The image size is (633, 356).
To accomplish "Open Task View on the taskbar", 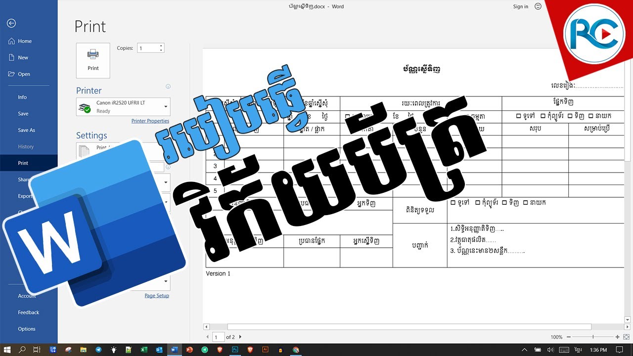I will [37, 350].
